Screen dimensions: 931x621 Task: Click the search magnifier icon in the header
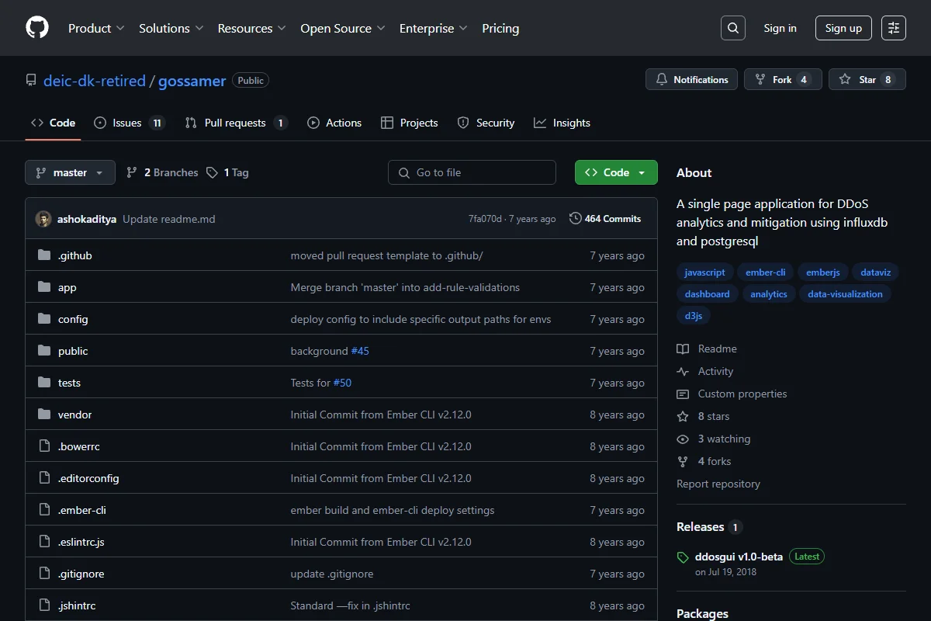tap(732, 28)
